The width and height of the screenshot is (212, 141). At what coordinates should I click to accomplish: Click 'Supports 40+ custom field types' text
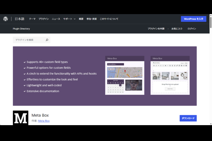pyautogui.click(x=47, y=62)
